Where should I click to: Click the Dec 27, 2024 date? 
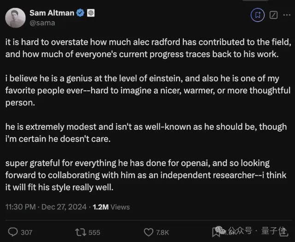click(x=64, y=207)
